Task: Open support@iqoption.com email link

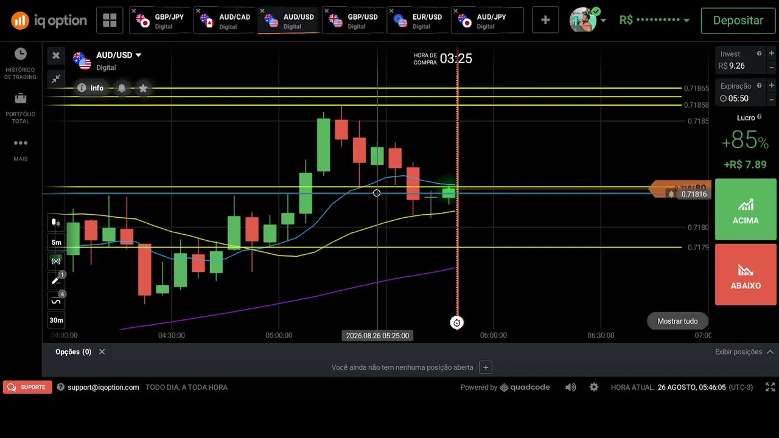Action: 103,387
